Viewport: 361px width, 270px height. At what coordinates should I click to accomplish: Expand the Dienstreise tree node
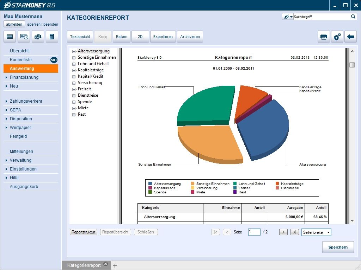74,96
